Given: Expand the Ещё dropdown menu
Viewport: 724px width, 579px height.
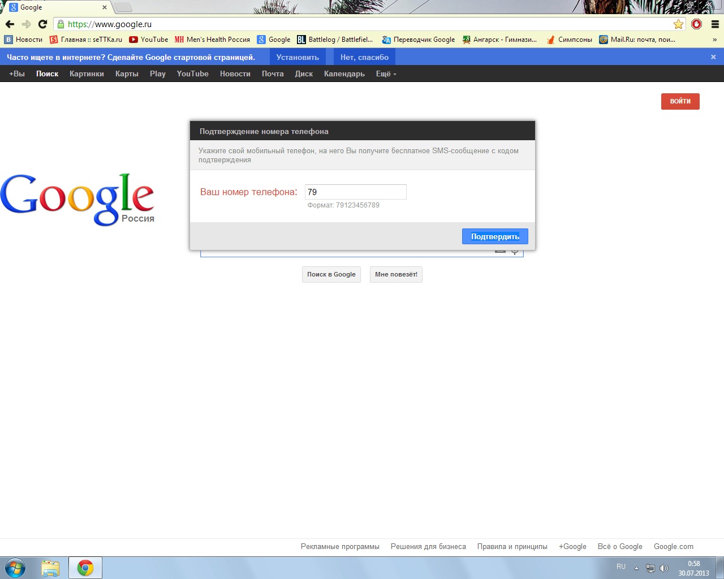Looking at the screenshot, I should [x=386, y=74].
